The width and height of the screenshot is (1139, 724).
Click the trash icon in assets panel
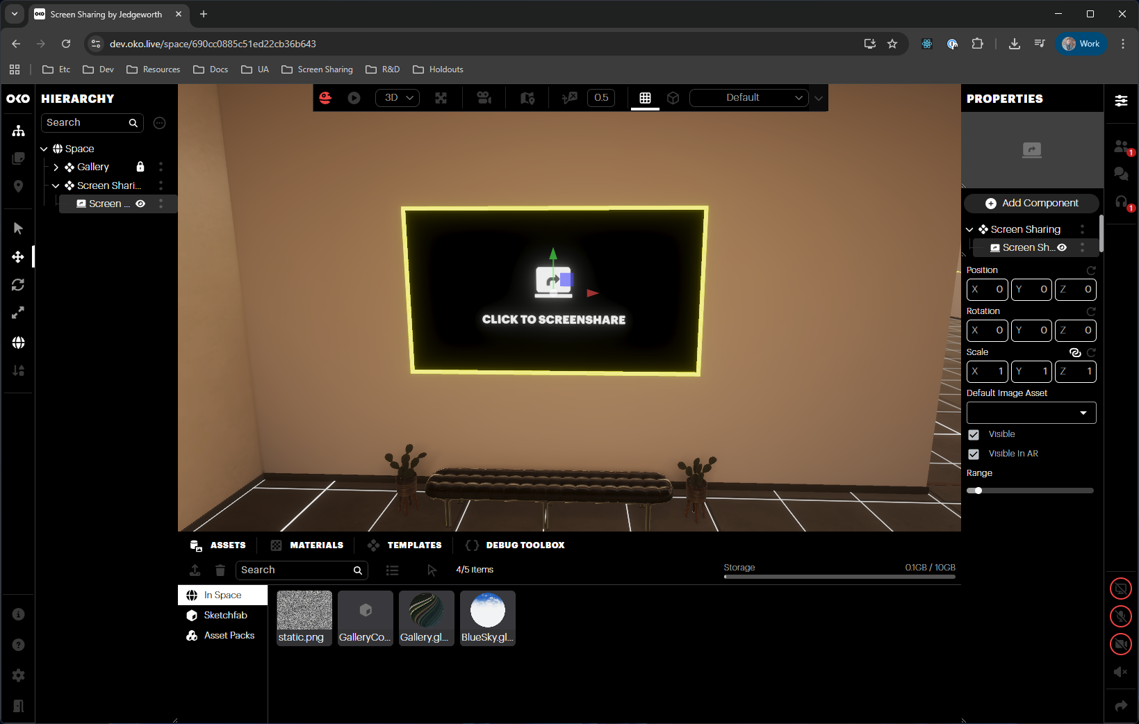[220, 570]
